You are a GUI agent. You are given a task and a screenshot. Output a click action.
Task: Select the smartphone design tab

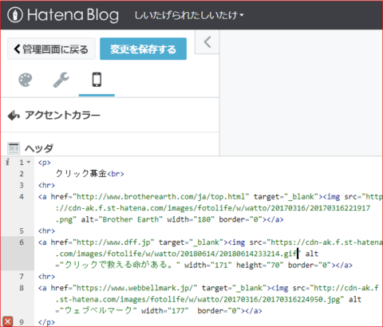pyautogui.click(x=97, y=80)
